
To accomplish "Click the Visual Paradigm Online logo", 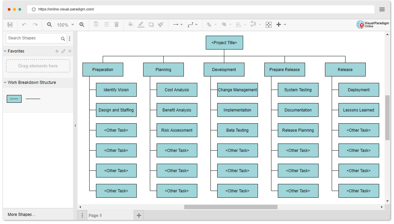I will pyautogui.click(x=373, y=24).
